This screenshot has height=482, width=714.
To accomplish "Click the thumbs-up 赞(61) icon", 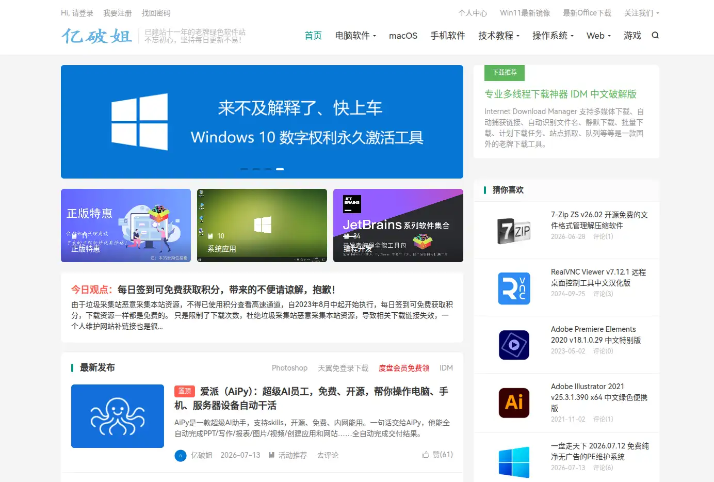I will pos(426,455).
